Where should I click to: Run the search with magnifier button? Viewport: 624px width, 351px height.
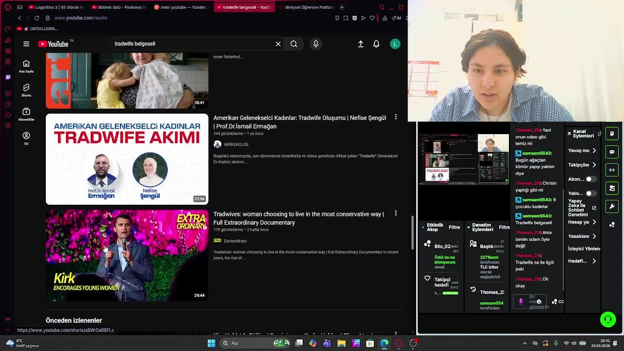(x=293, y=44)
